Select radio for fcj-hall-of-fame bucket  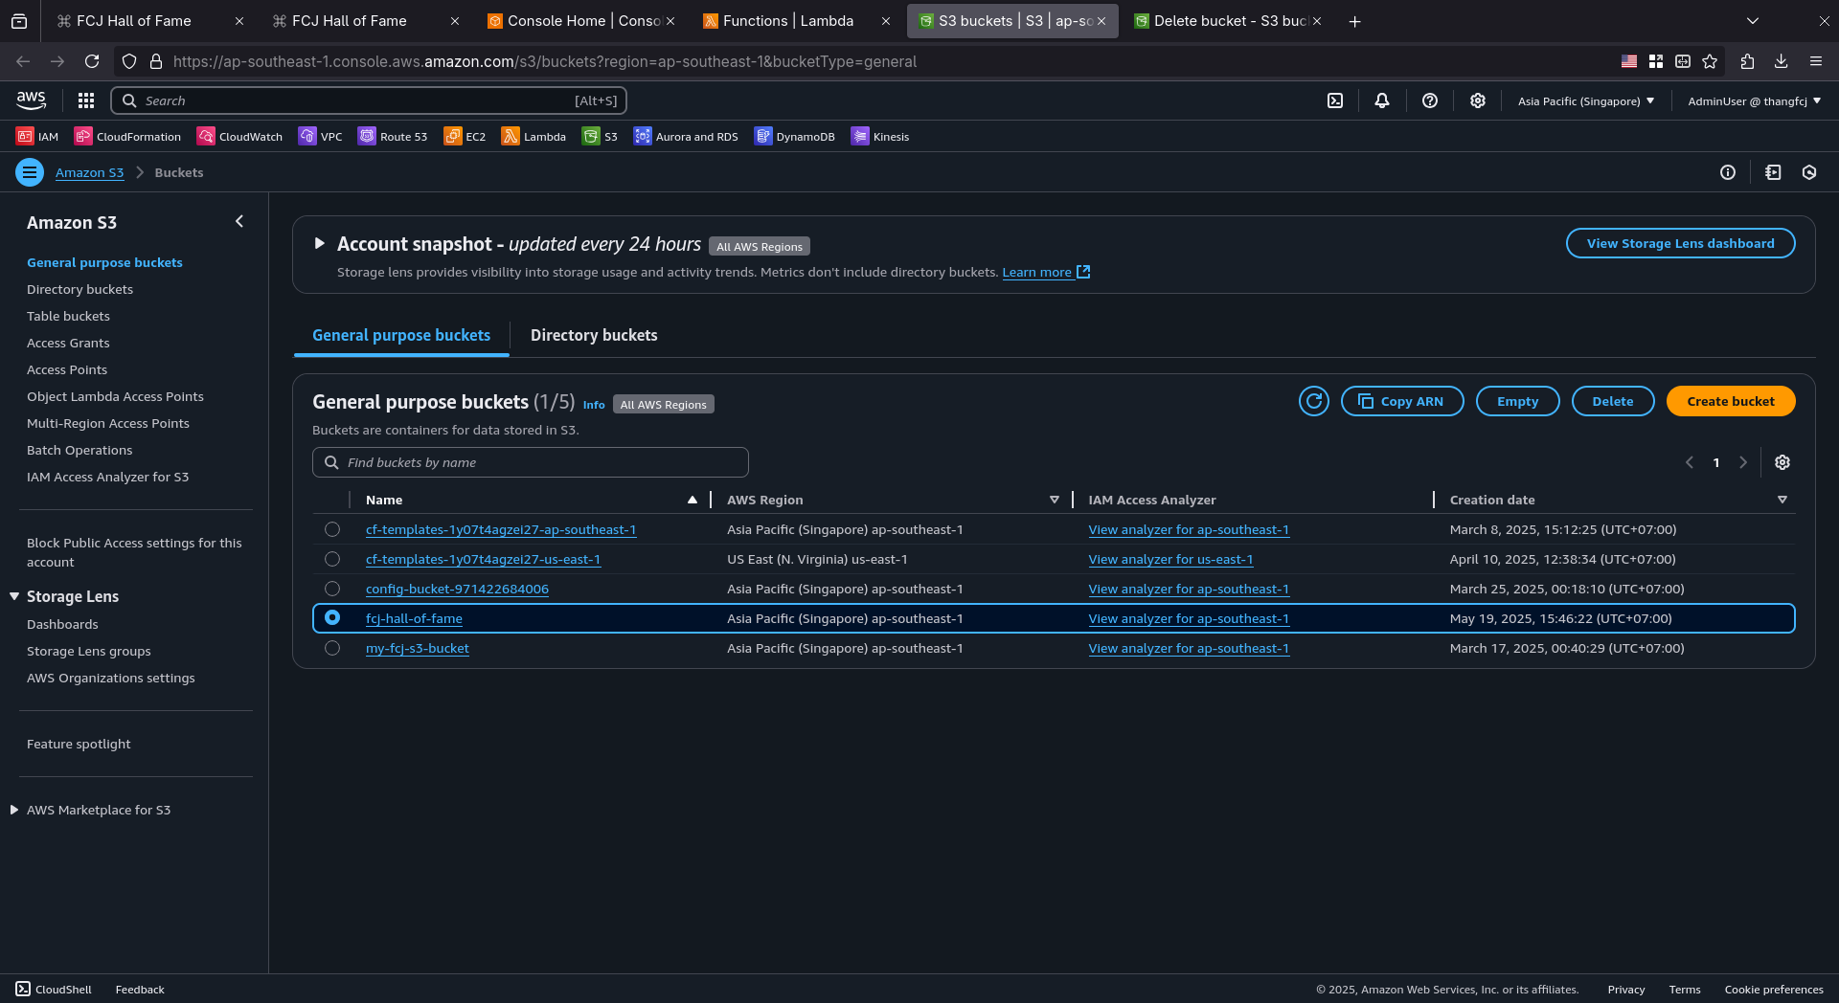332,618
